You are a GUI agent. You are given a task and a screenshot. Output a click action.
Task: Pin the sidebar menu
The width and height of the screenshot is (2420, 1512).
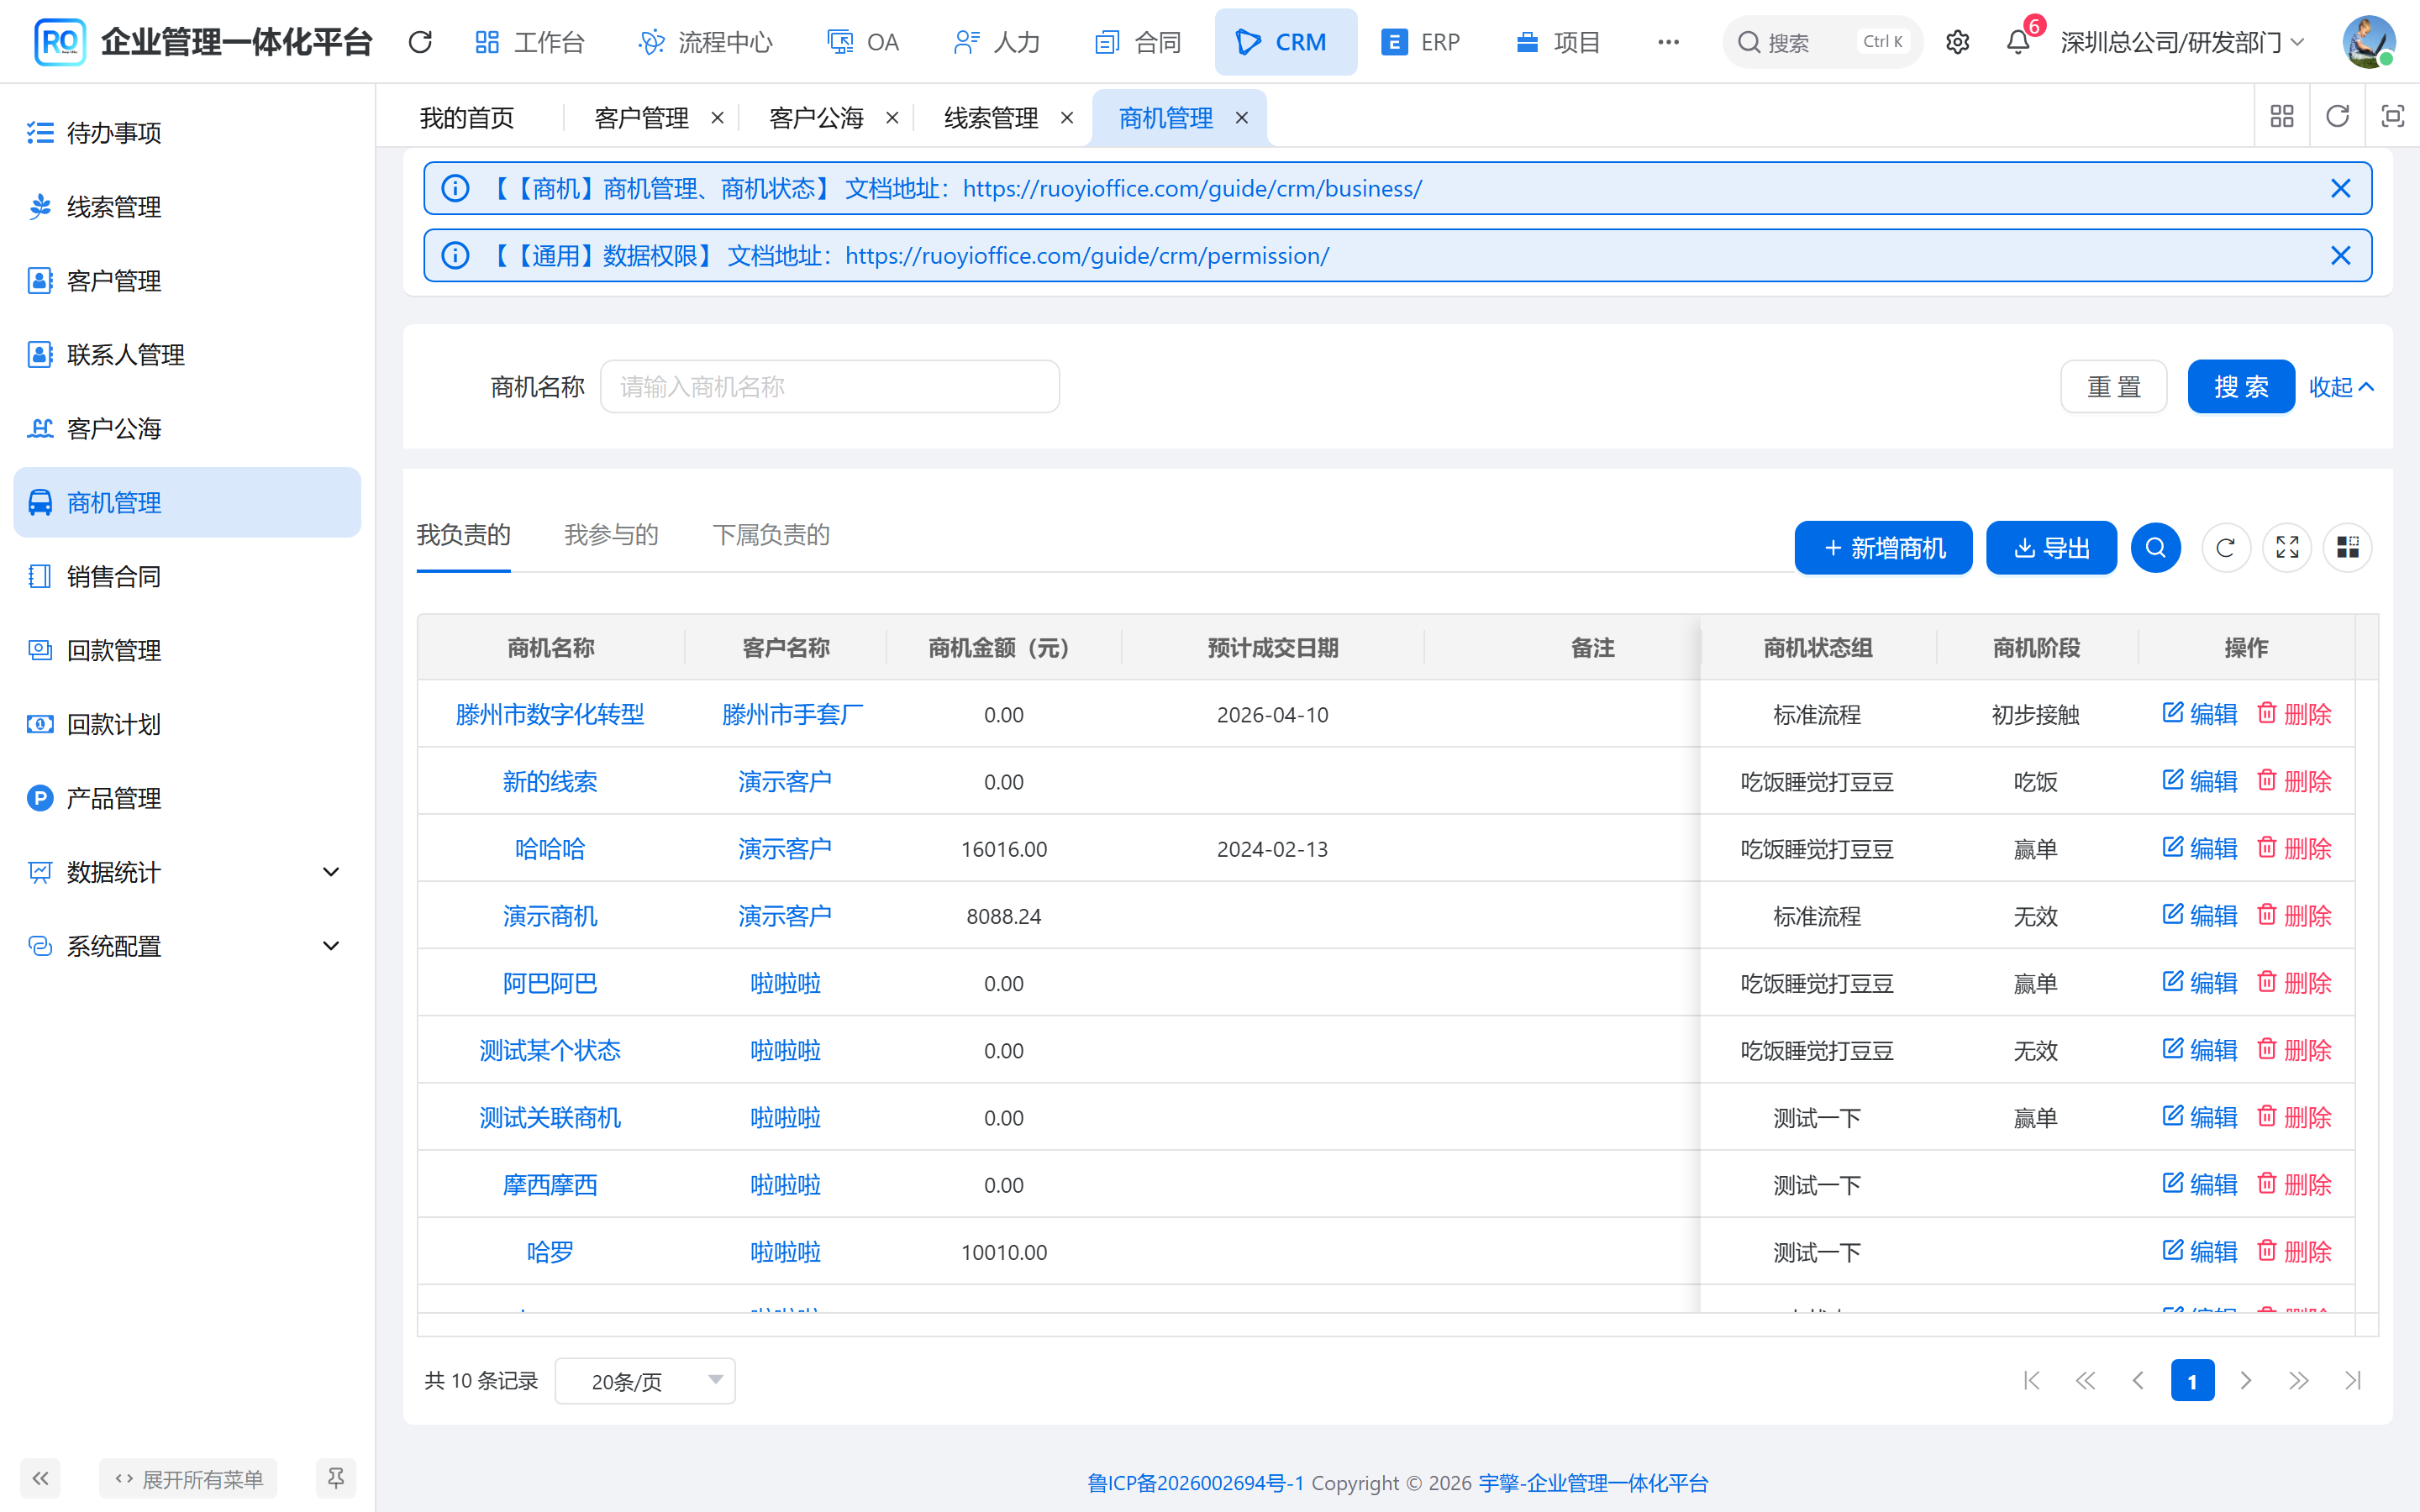pos(336,1478)
